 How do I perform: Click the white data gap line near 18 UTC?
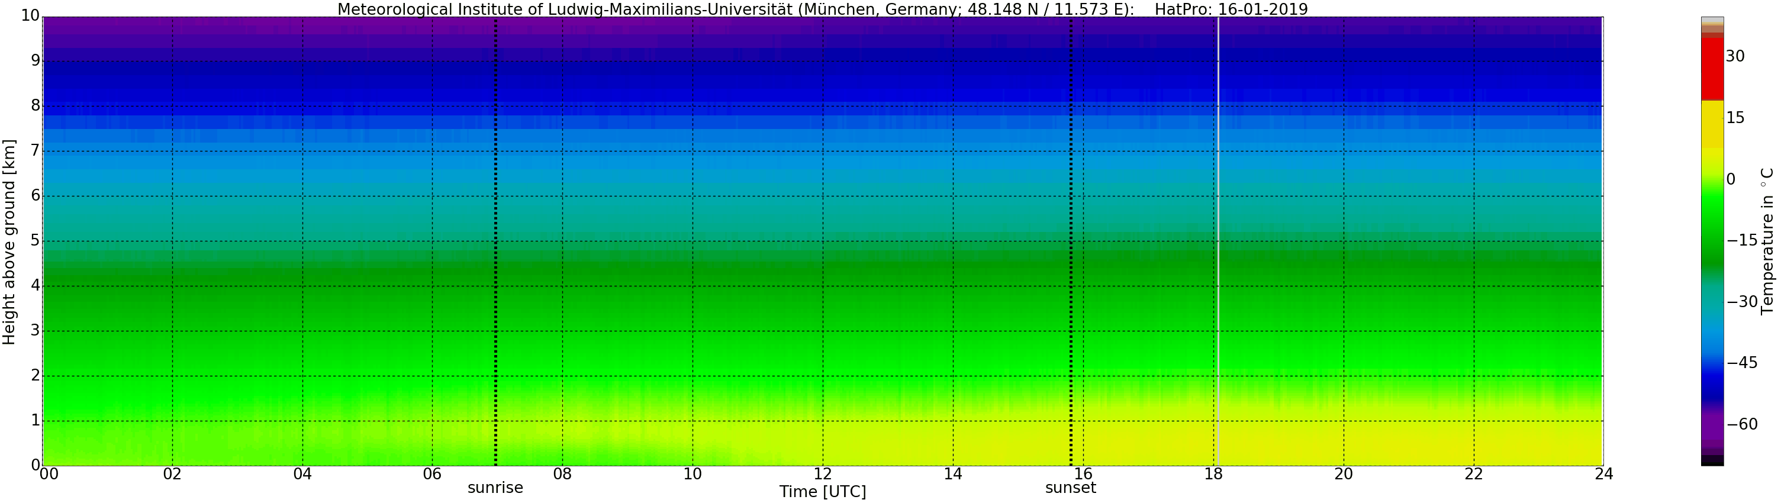1218,242
